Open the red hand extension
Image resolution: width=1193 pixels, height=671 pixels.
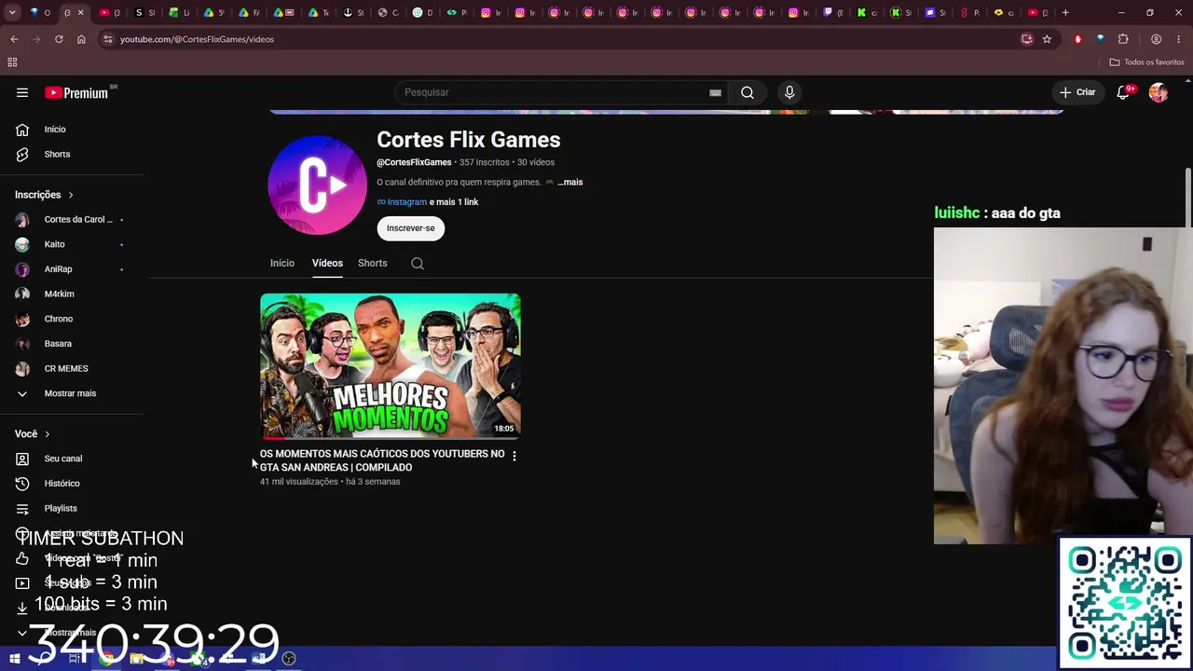pos(1078,39)
